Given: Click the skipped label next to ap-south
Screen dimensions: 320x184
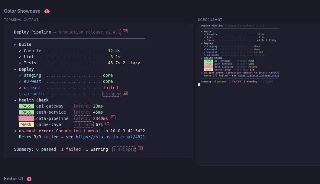Looking at the screenshot, I should [112, 94].
